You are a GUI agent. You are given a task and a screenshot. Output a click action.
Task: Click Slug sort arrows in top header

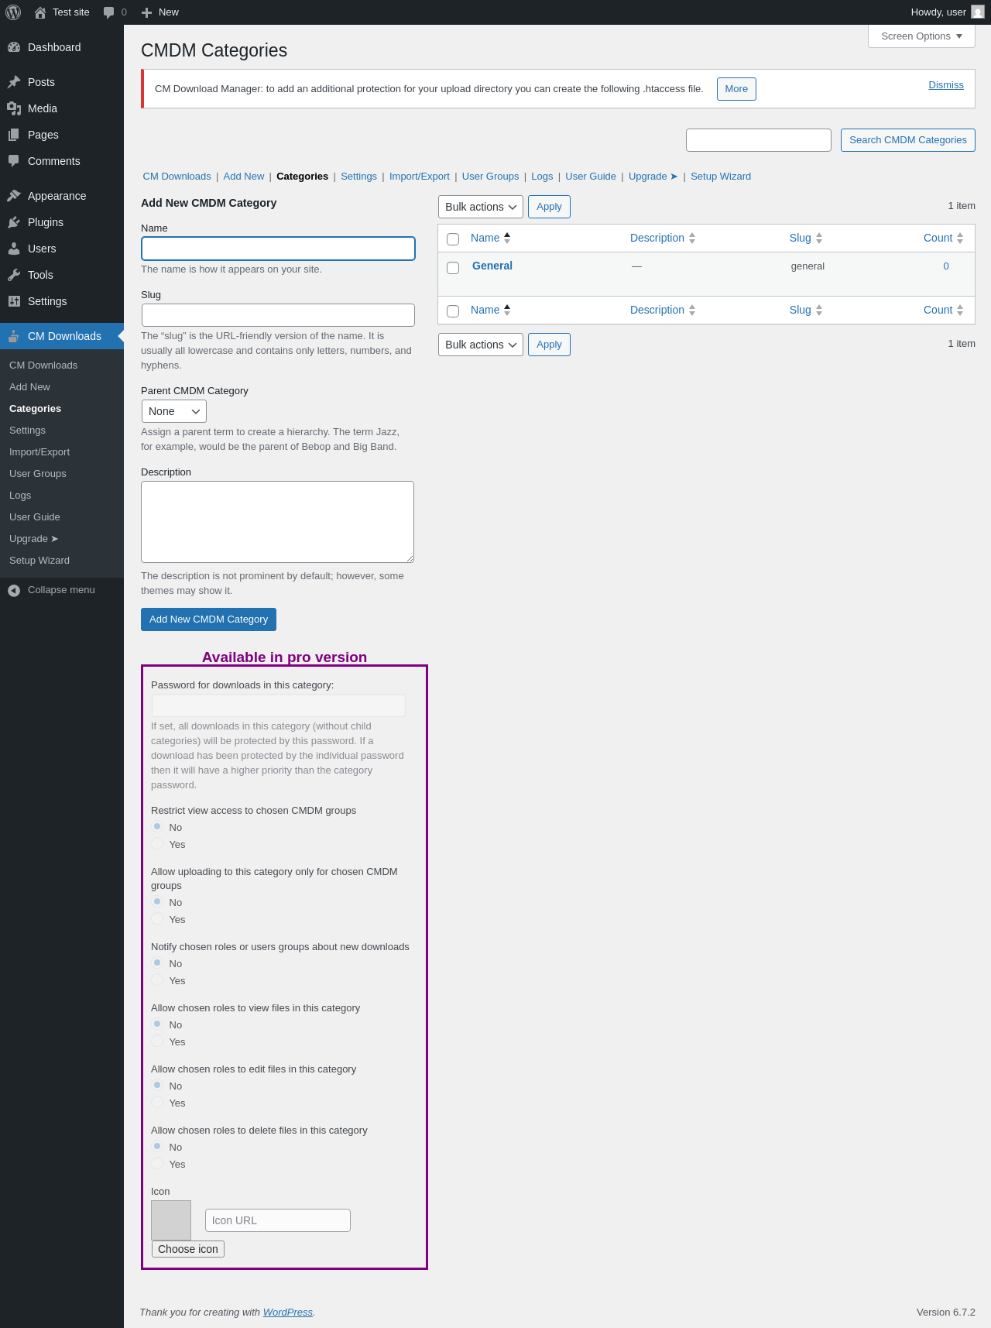(819, 238)
